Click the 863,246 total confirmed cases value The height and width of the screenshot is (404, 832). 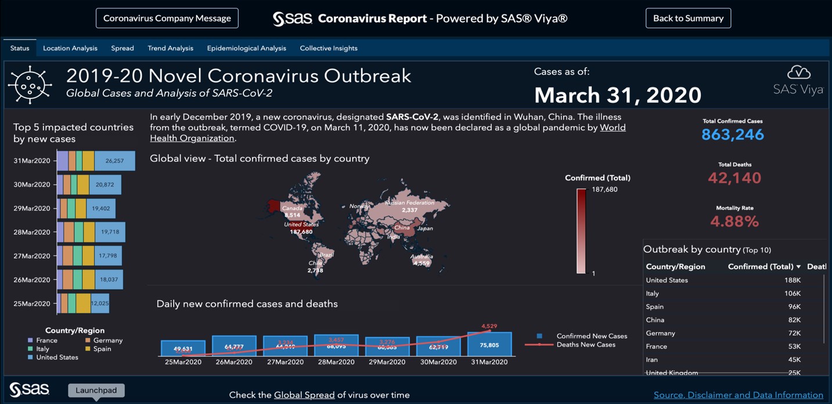733,134
